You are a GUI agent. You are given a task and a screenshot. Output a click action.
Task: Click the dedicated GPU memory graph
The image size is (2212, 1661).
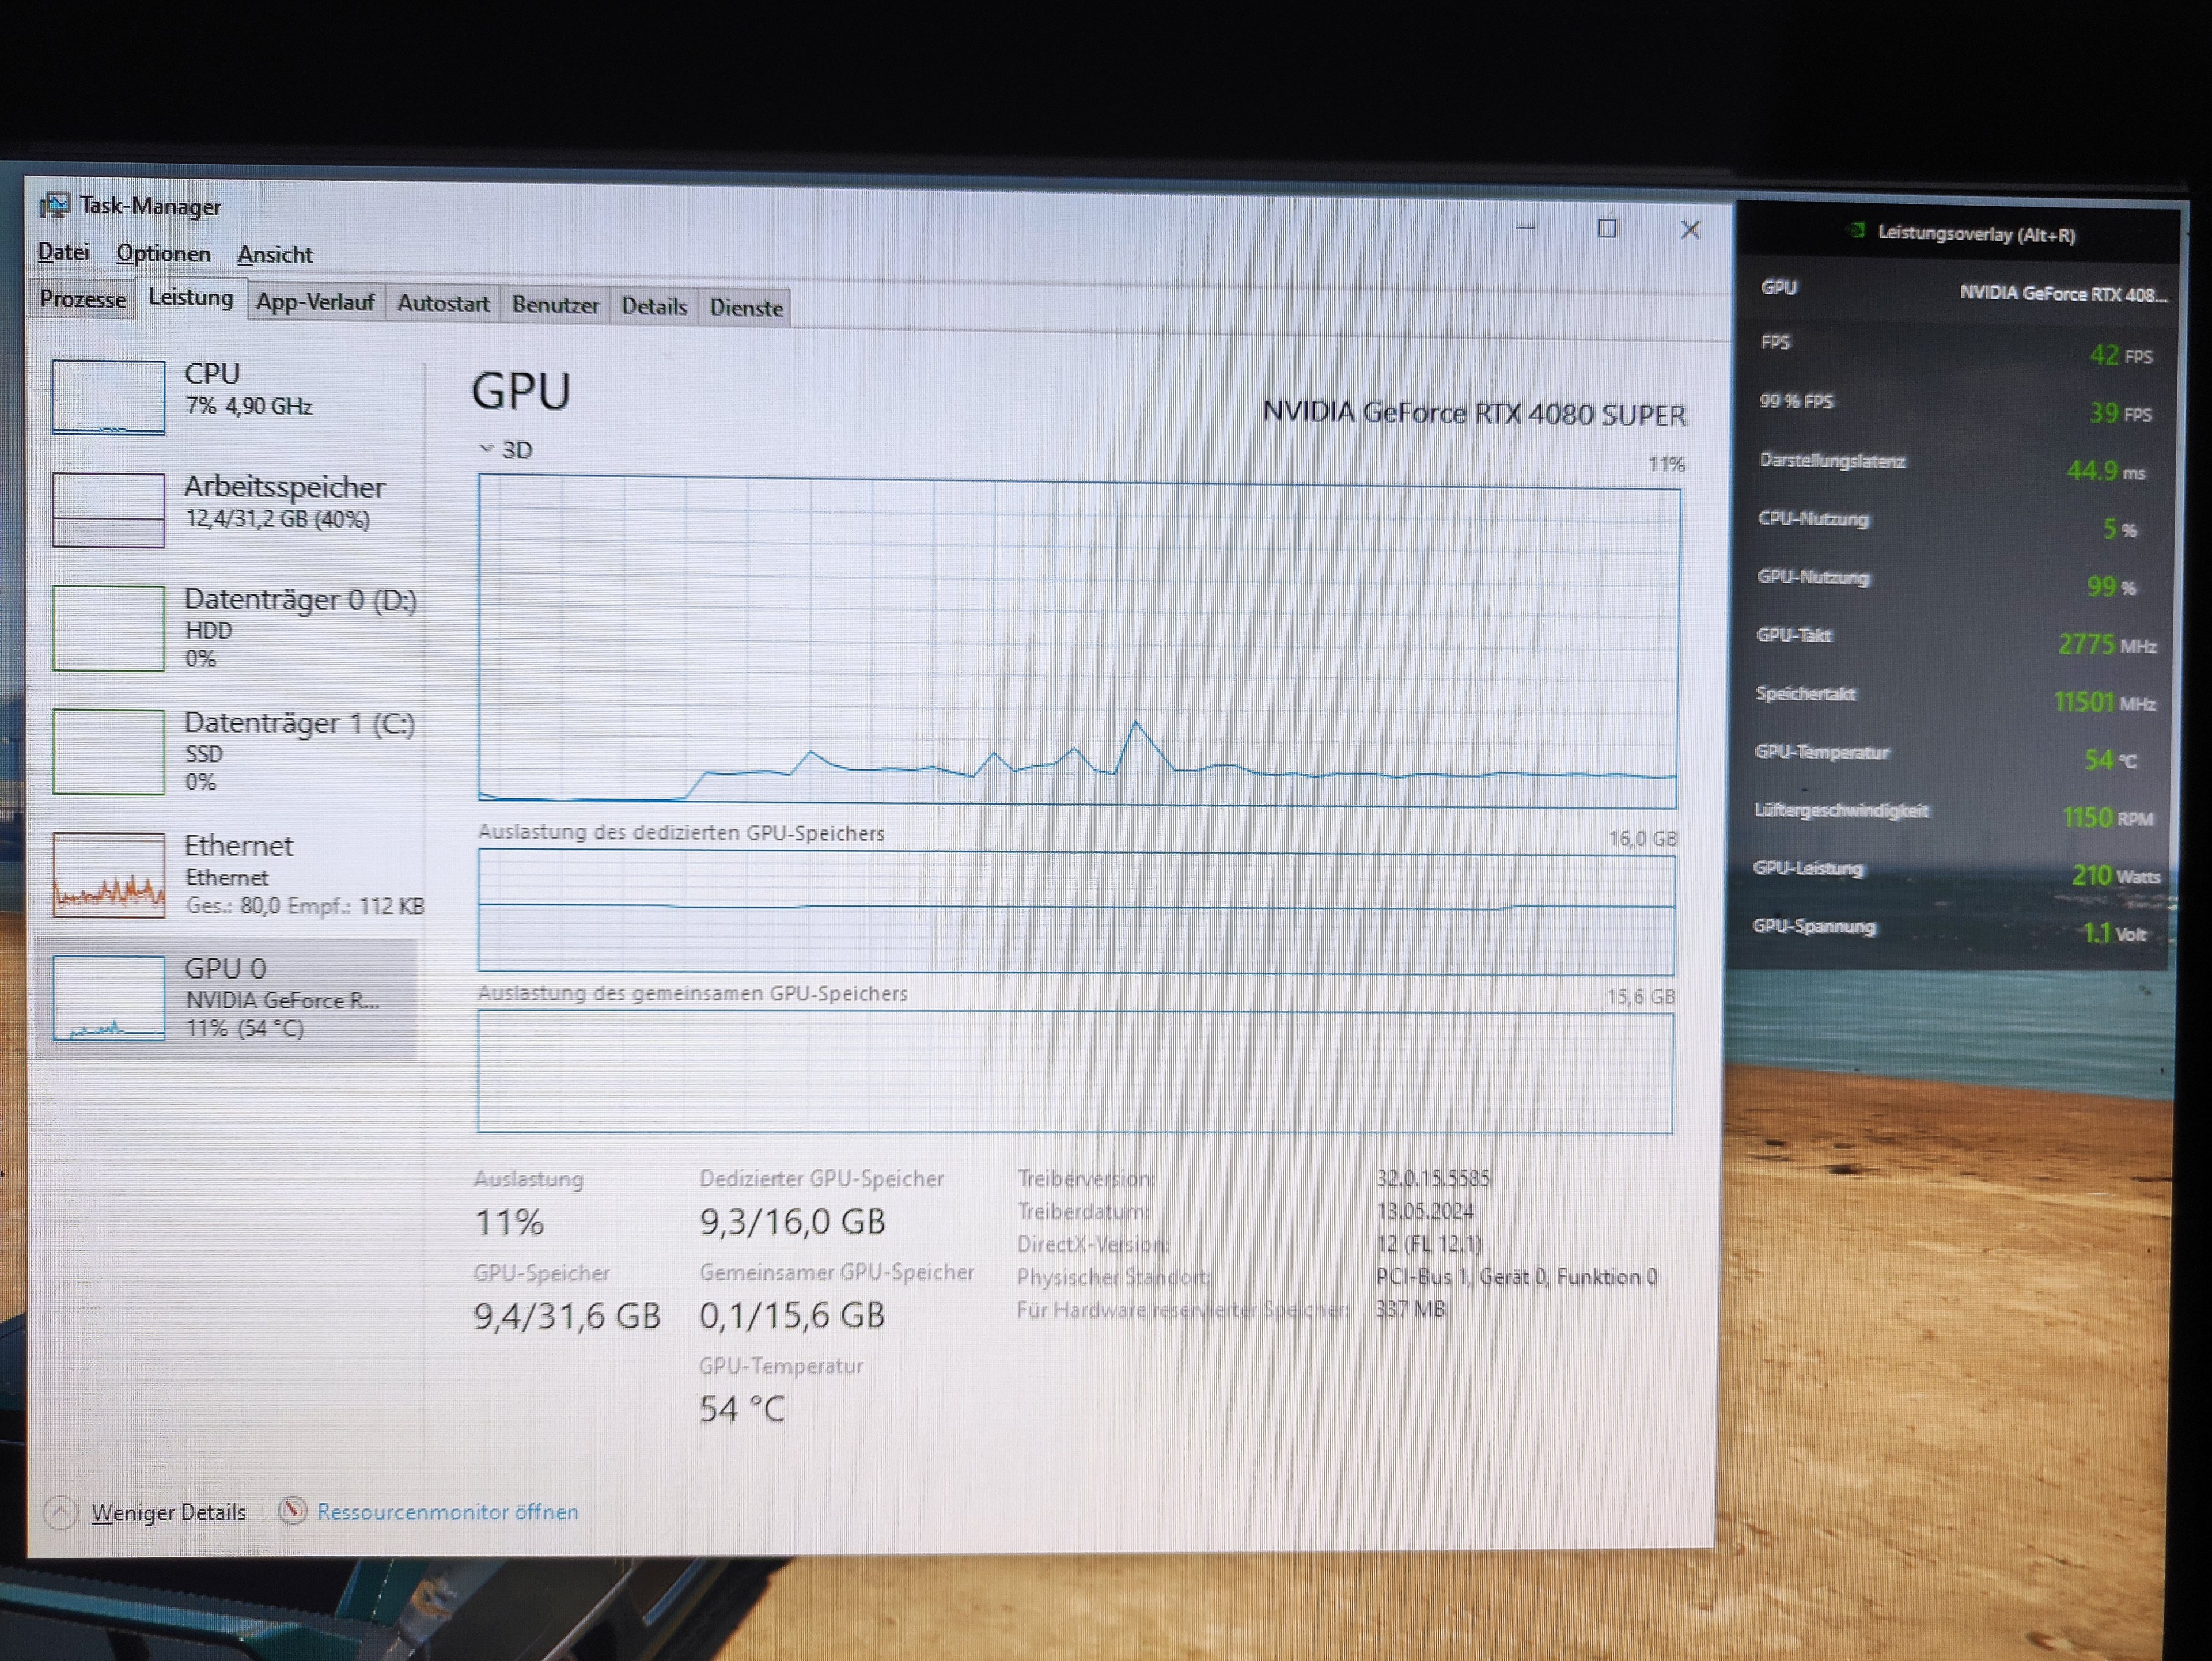(x=1076, y=912)
